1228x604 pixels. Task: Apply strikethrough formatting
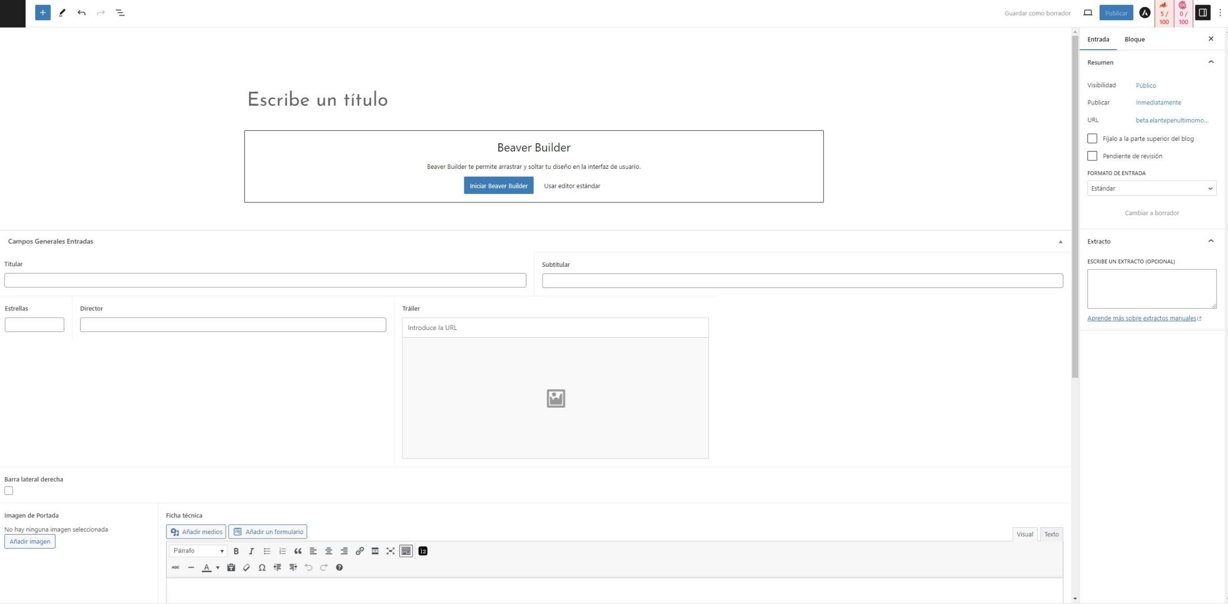(175, 567)
